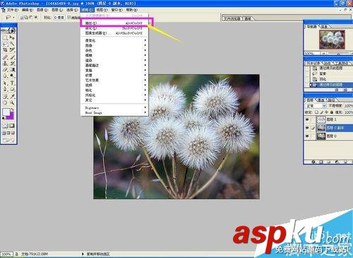Screen dimensions: 353x258
Task: Hide the 图层 0 layer
Action: [307, 136]
